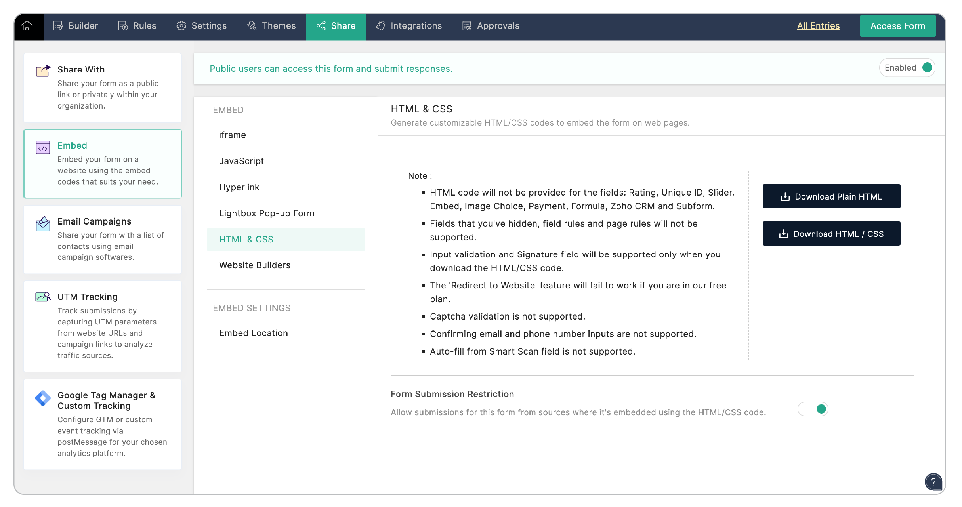Screen dimensions: 962x507
Task: Click the Share With arrow icon
Action: [43, 71]
